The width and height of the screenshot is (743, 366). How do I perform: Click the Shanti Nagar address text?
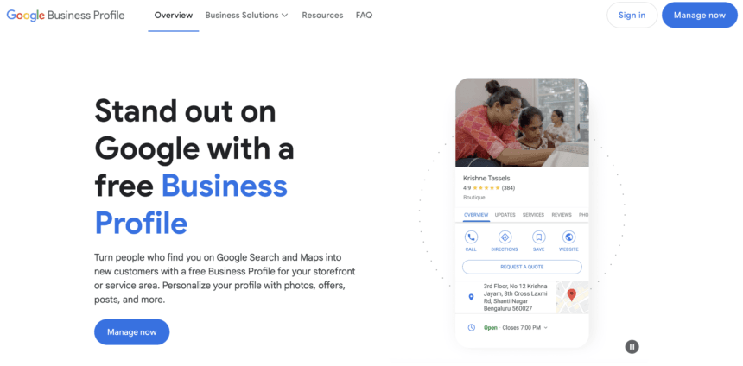515,297
